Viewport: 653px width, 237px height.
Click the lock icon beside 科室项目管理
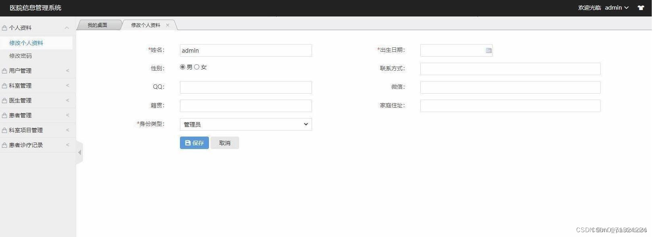pos(4,130)
